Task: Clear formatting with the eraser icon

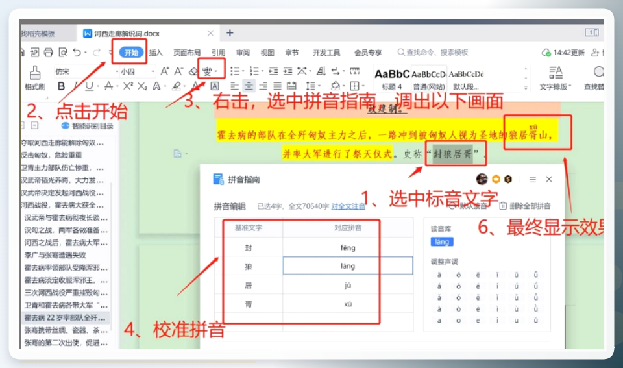Action: 193,71
